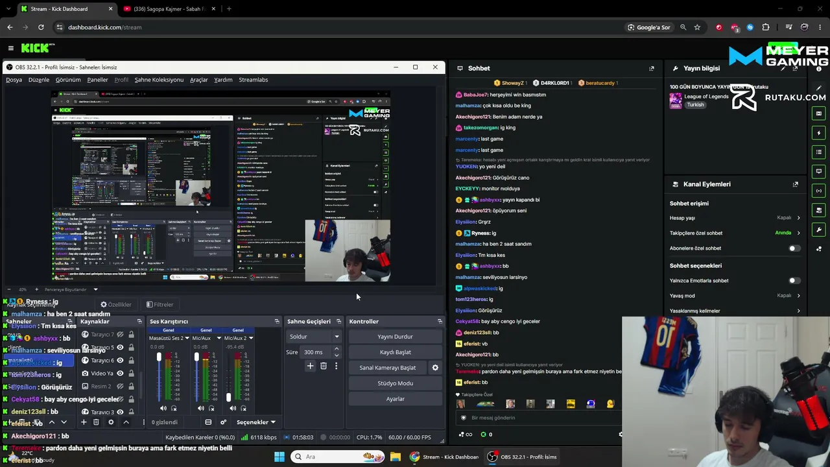
Task: Open the Filtreler button for source
Action: [x=160, y=304]
